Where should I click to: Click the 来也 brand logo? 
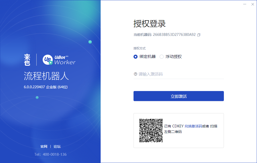pyautogui.click(x=27, y=60)
